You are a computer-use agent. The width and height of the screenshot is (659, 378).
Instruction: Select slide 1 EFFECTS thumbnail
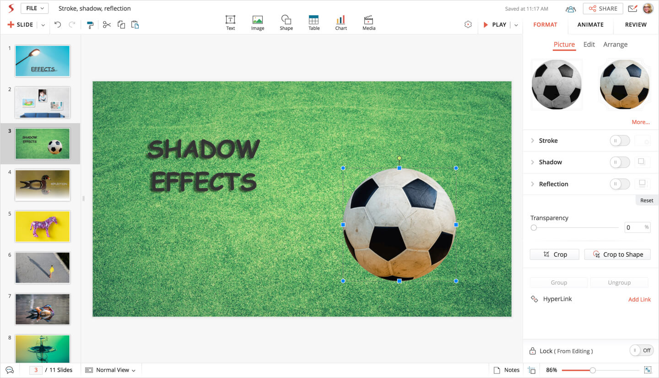coord(43,61)
